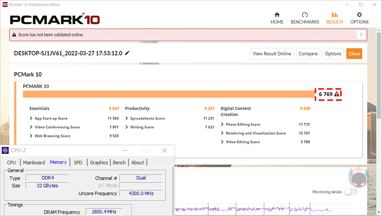Switch to Mainboard tab in CPU-Z
Image resolution: width=382 pixels, height=216 pixels.
pos(34,163)
